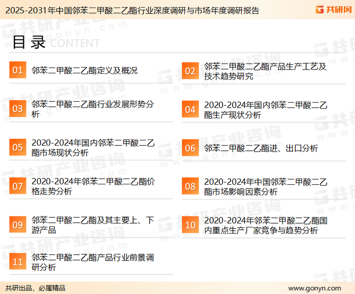Open chapter 邻苯二甲酸二乙酯行业发展形势分析
This screenshot has height=294, width=355.
(x=93, y=109)
